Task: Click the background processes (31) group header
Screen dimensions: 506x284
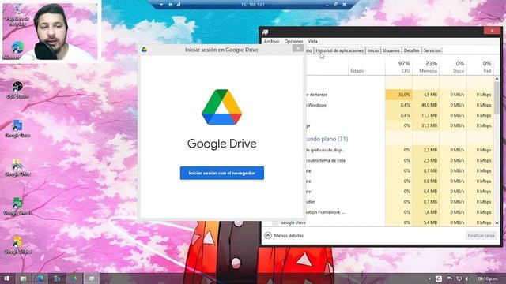Action: tap(327, 139)
